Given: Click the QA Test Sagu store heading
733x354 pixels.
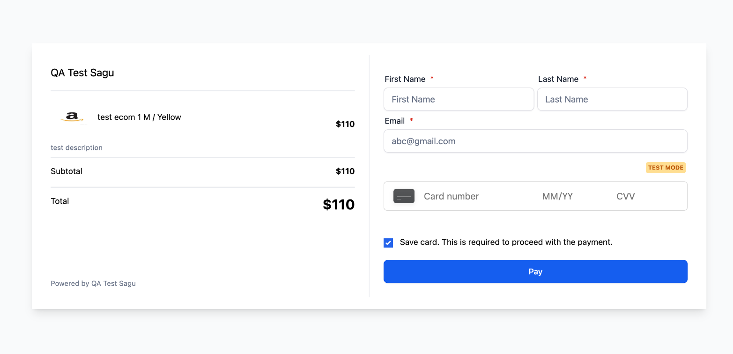Looking at the screenshot, I should (82, 73).
